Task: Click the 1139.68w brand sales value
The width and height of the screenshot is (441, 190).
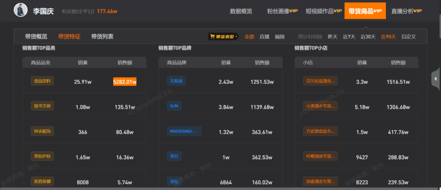Action: pos(262,107)
